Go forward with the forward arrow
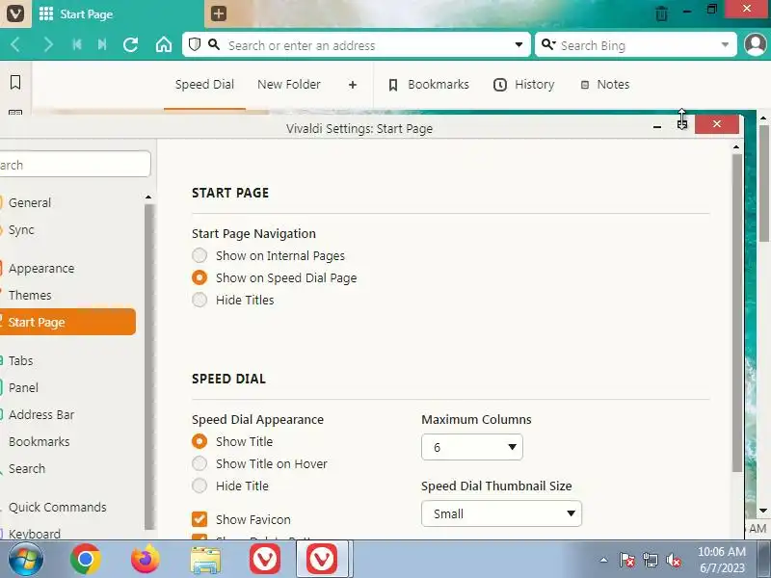 pos(48,45)
